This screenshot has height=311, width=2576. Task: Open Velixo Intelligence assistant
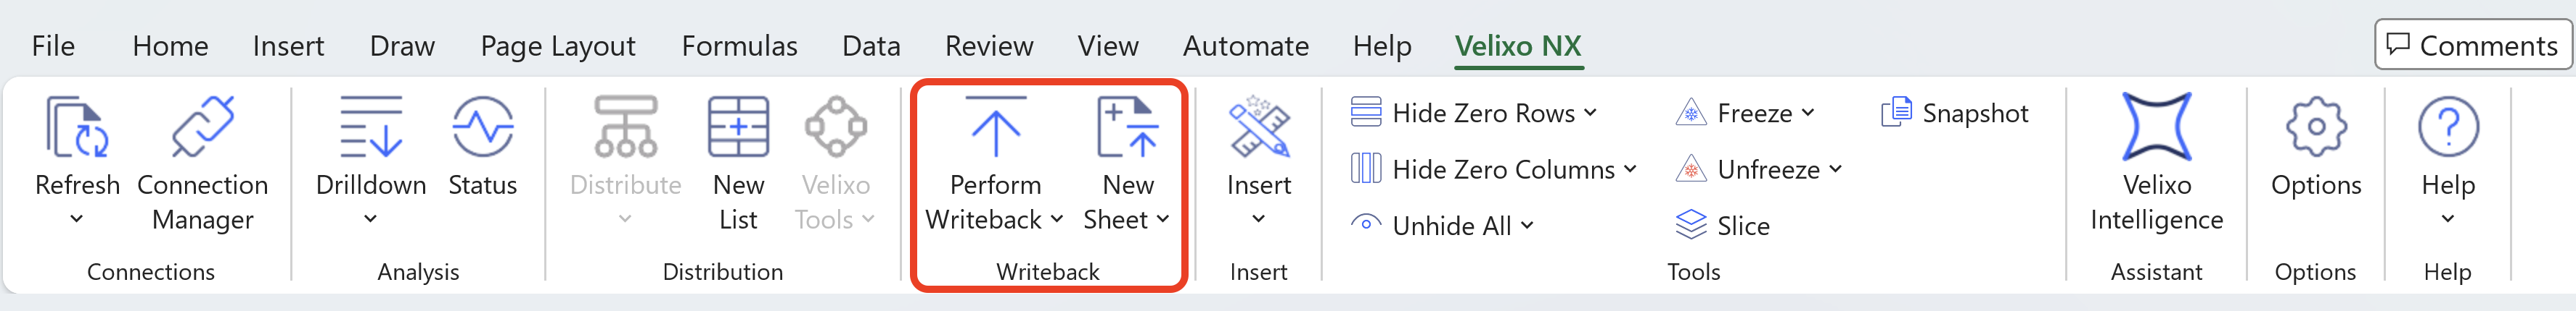[2156, 127]
